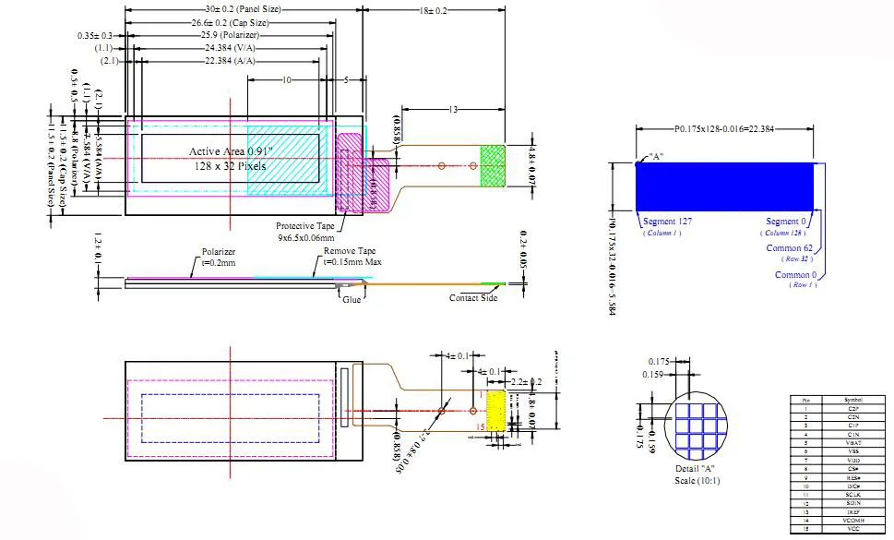Click the '10' dimension above the cyan area
This screenshot has width=894, height=540.
(x=286, y=79)
